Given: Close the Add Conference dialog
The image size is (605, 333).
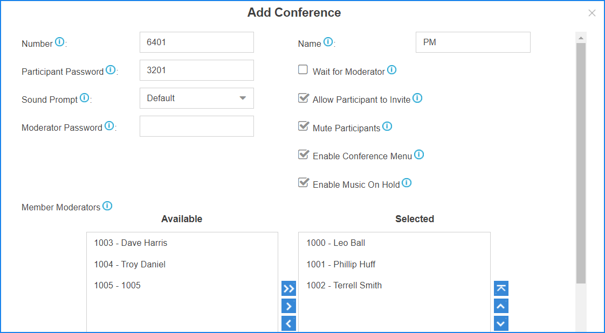Looking at the screenshot, I should coord(592,13).
